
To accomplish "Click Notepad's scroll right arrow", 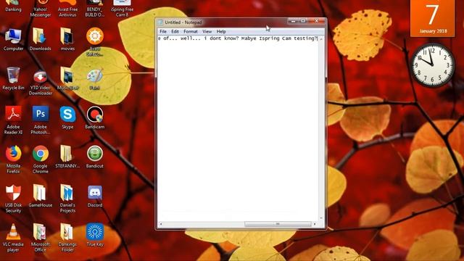I will [x=315, y=224].
